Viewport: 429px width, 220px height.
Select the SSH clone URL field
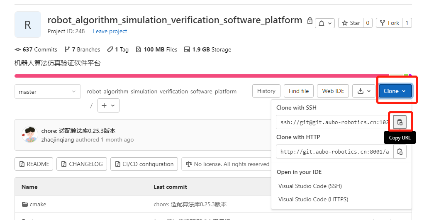(x=335, y=122)
